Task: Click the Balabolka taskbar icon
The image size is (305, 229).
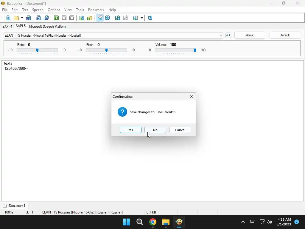Action: point(179,222)
